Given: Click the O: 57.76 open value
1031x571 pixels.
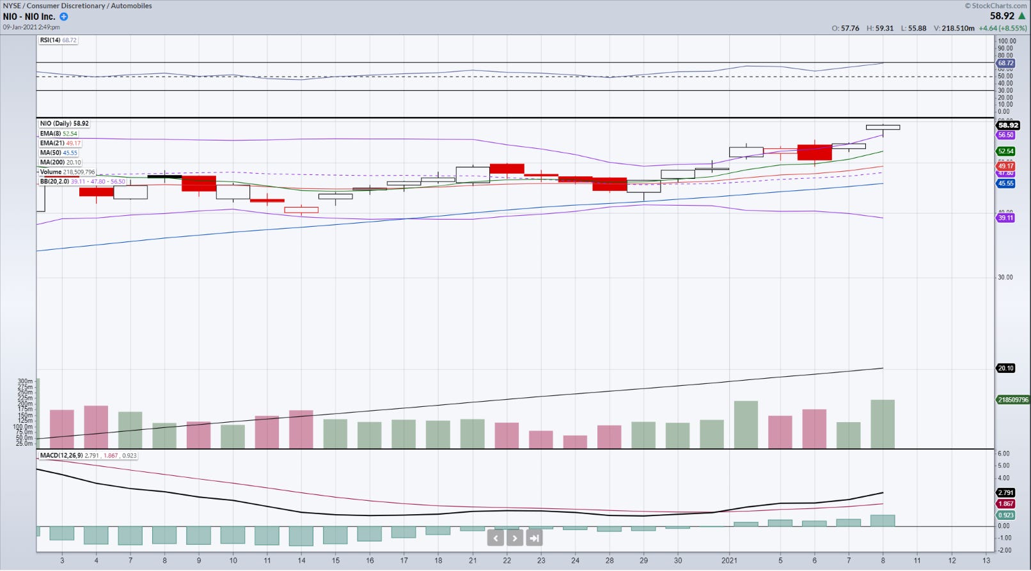Looking at the screenshot, I should (x=846, y=28).
